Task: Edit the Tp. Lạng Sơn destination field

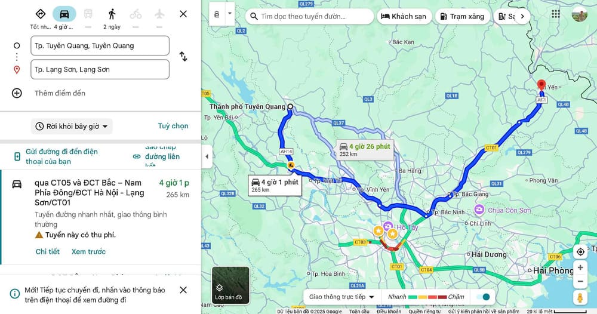Action: (x=100, y=69)
